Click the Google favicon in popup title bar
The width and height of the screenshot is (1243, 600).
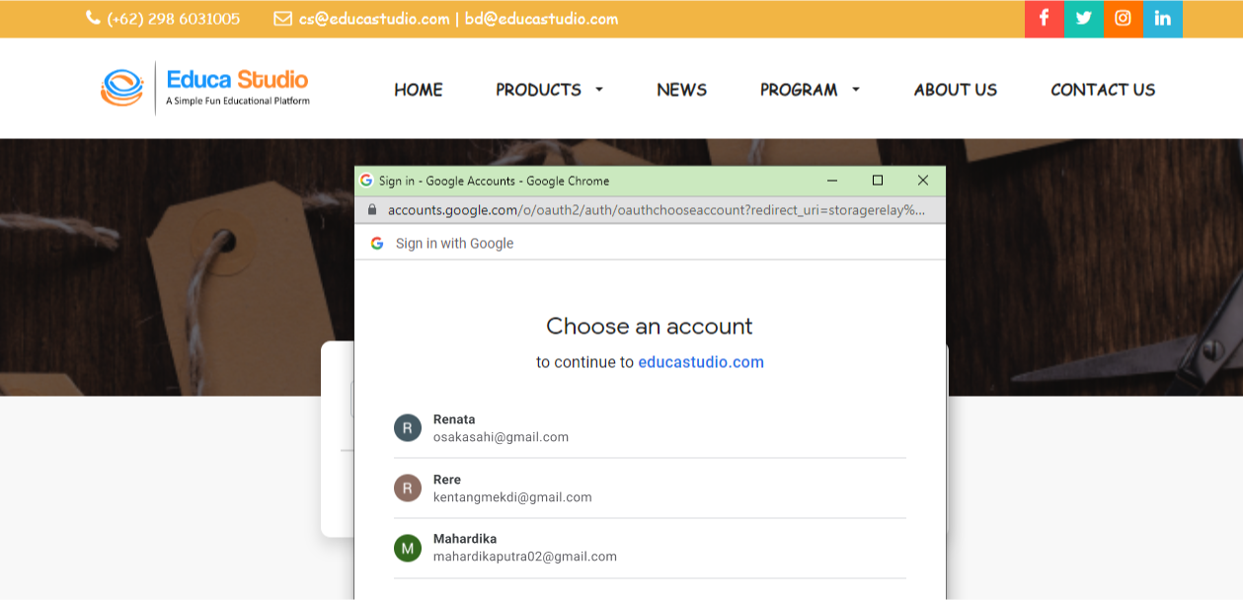[x=366, y=181]
